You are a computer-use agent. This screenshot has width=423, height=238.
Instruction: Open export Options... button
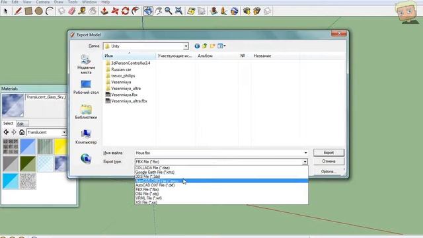pyautogui.click(x=328, y=171)
